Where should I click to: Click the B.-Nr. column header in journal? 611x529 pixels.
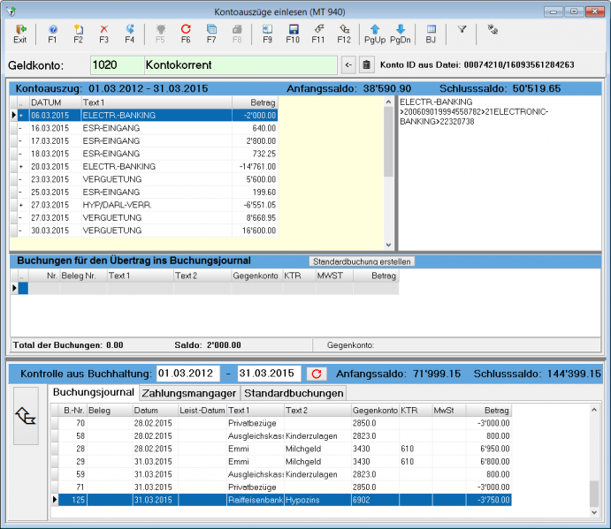tap(73, 411)
